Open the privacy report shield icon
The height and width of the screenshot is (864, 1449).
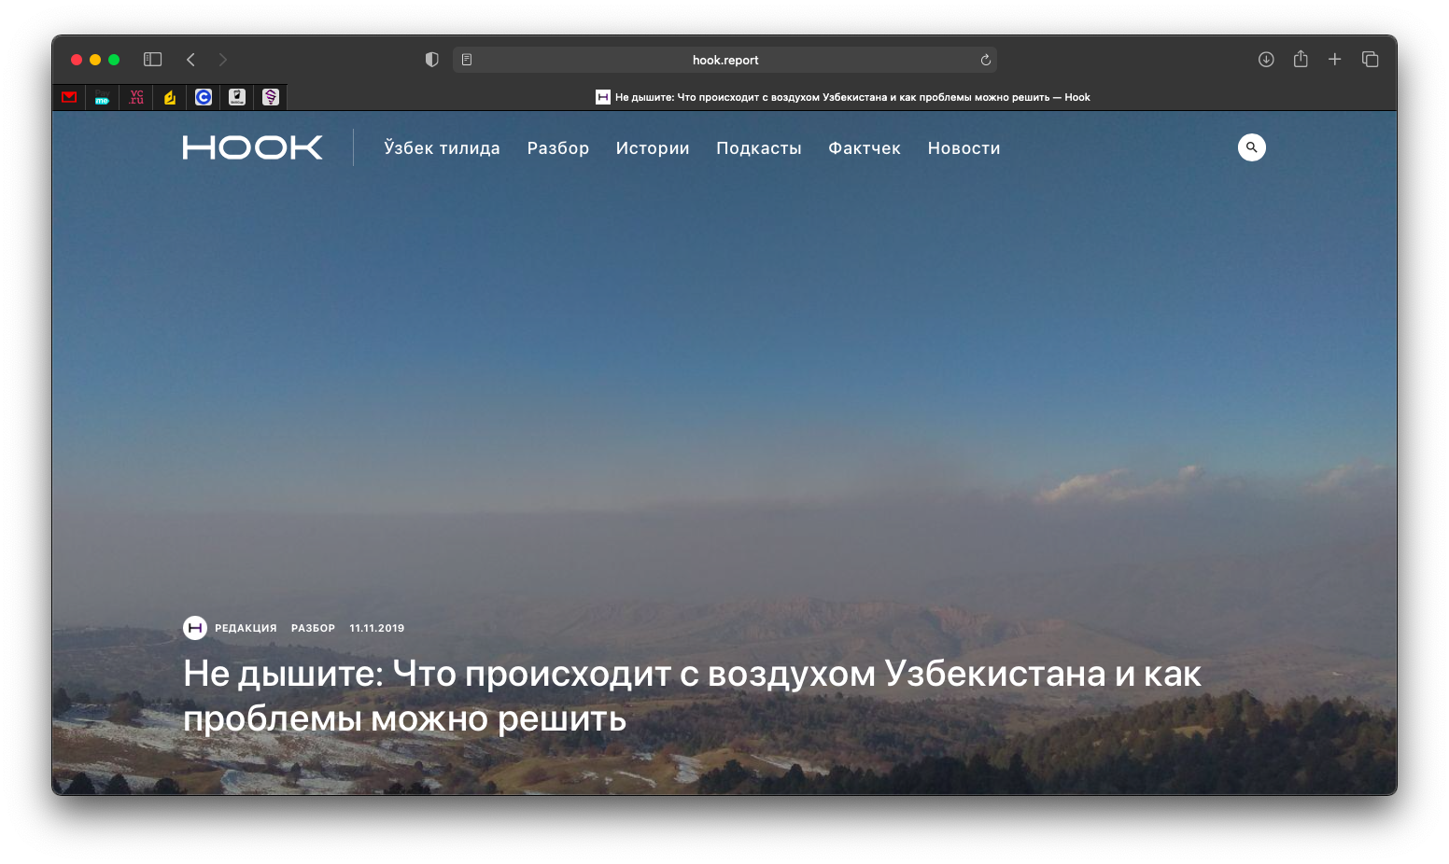(431, 60)
